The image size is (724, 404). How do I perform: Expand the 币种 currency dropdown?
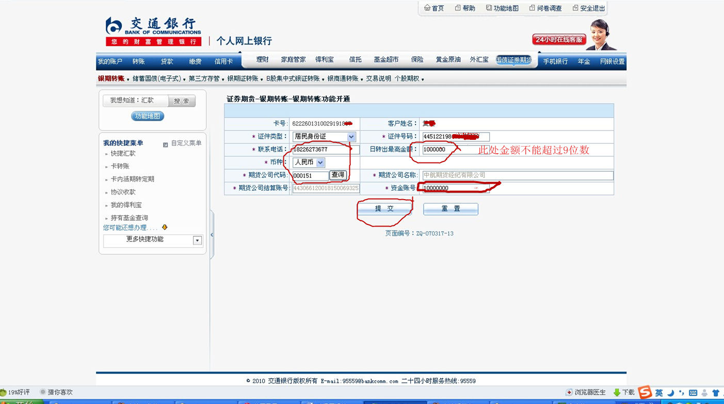coord(320,163)
